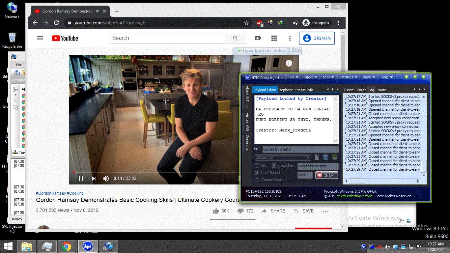Click the new config file icon in Injector
The height and width of the screenshot is (253, 450).
pyautogui.click(x=317, y=157)
